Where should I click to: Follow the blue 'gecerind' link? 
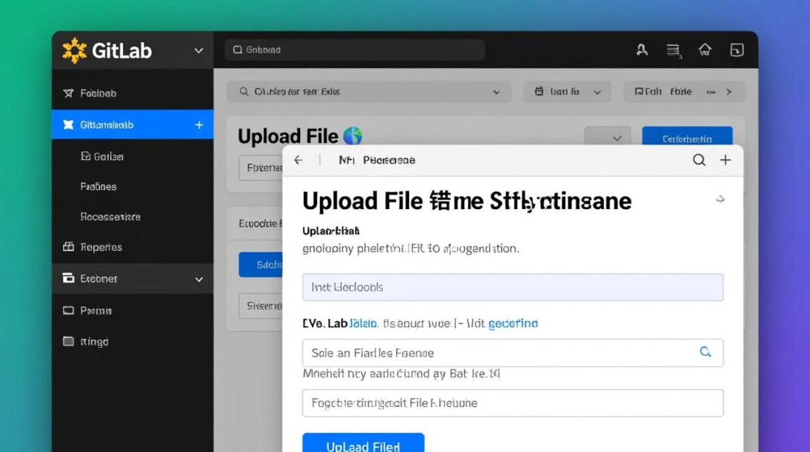click(513, 324)
